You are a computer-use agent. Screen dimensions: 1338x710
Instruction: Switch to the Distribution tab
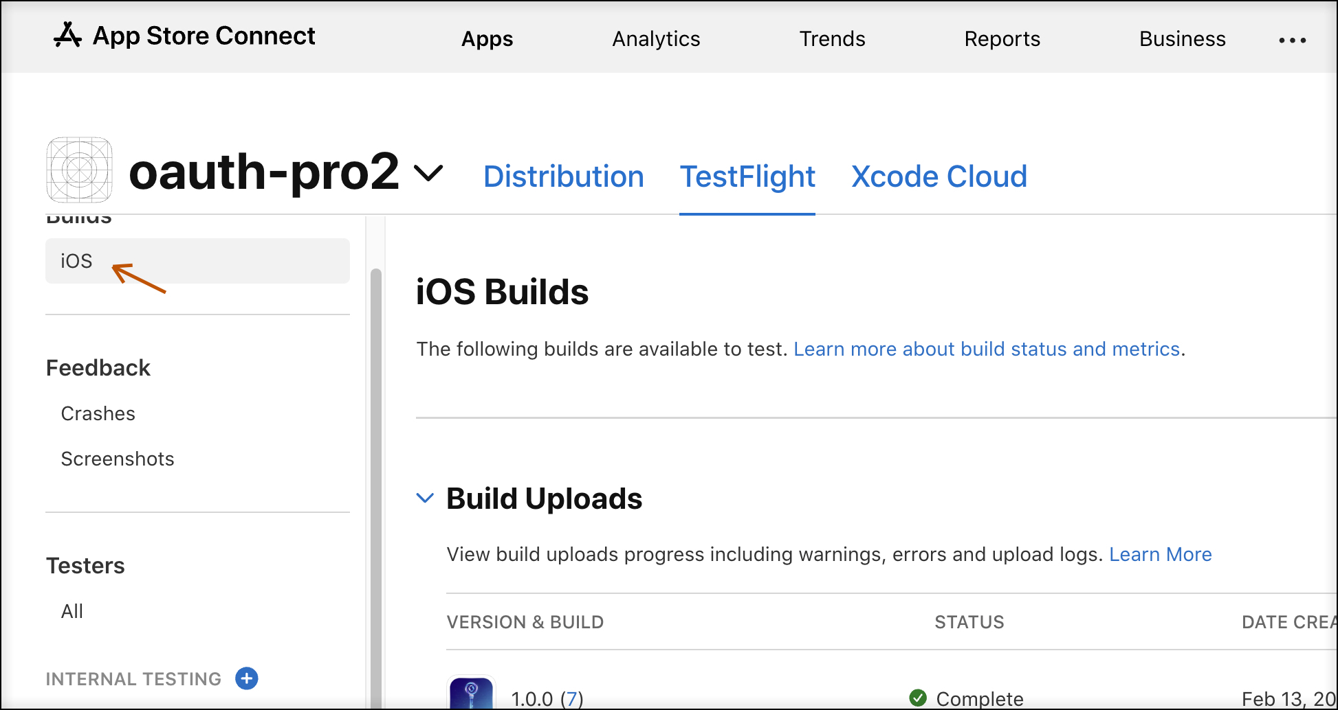(564, 176)
